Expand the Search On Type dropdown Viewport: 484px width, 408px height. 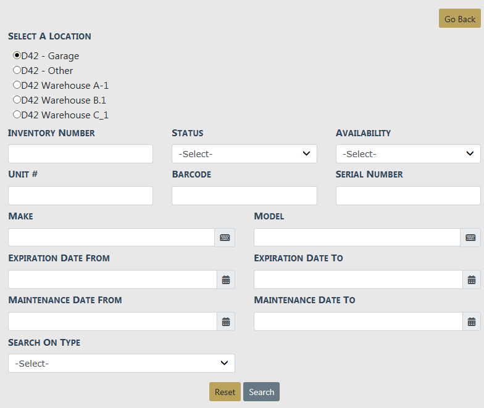[x=122, y=363]
